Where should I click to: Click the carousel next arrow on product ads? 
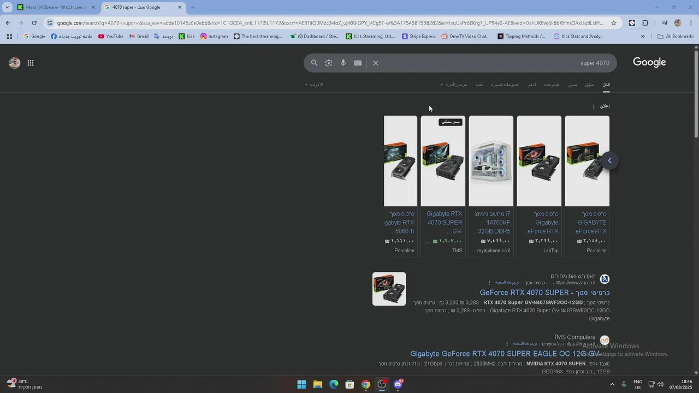(x=610, y=160)
